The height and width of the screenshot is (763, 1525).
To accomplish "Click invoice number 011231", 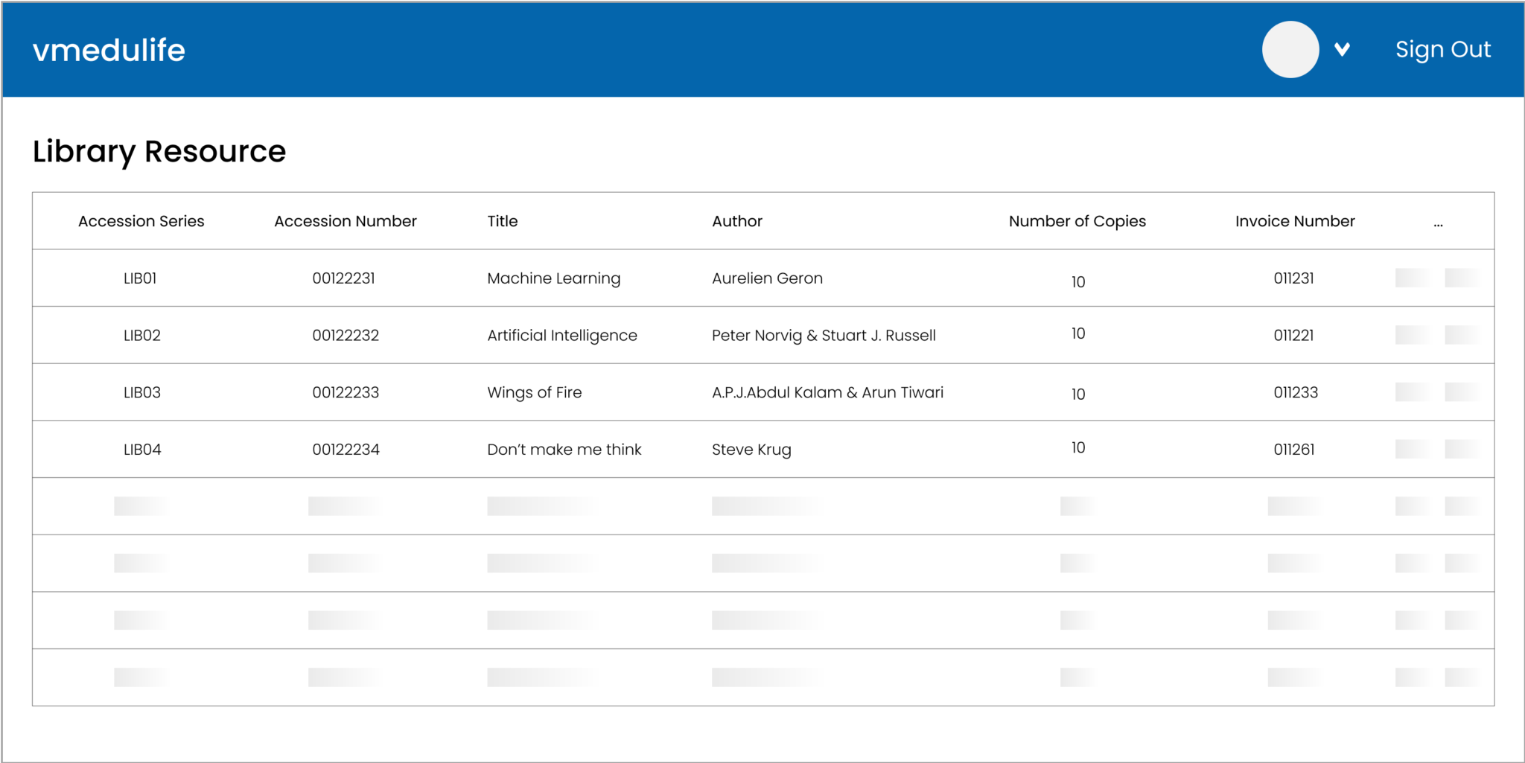I will [1293, 278].
